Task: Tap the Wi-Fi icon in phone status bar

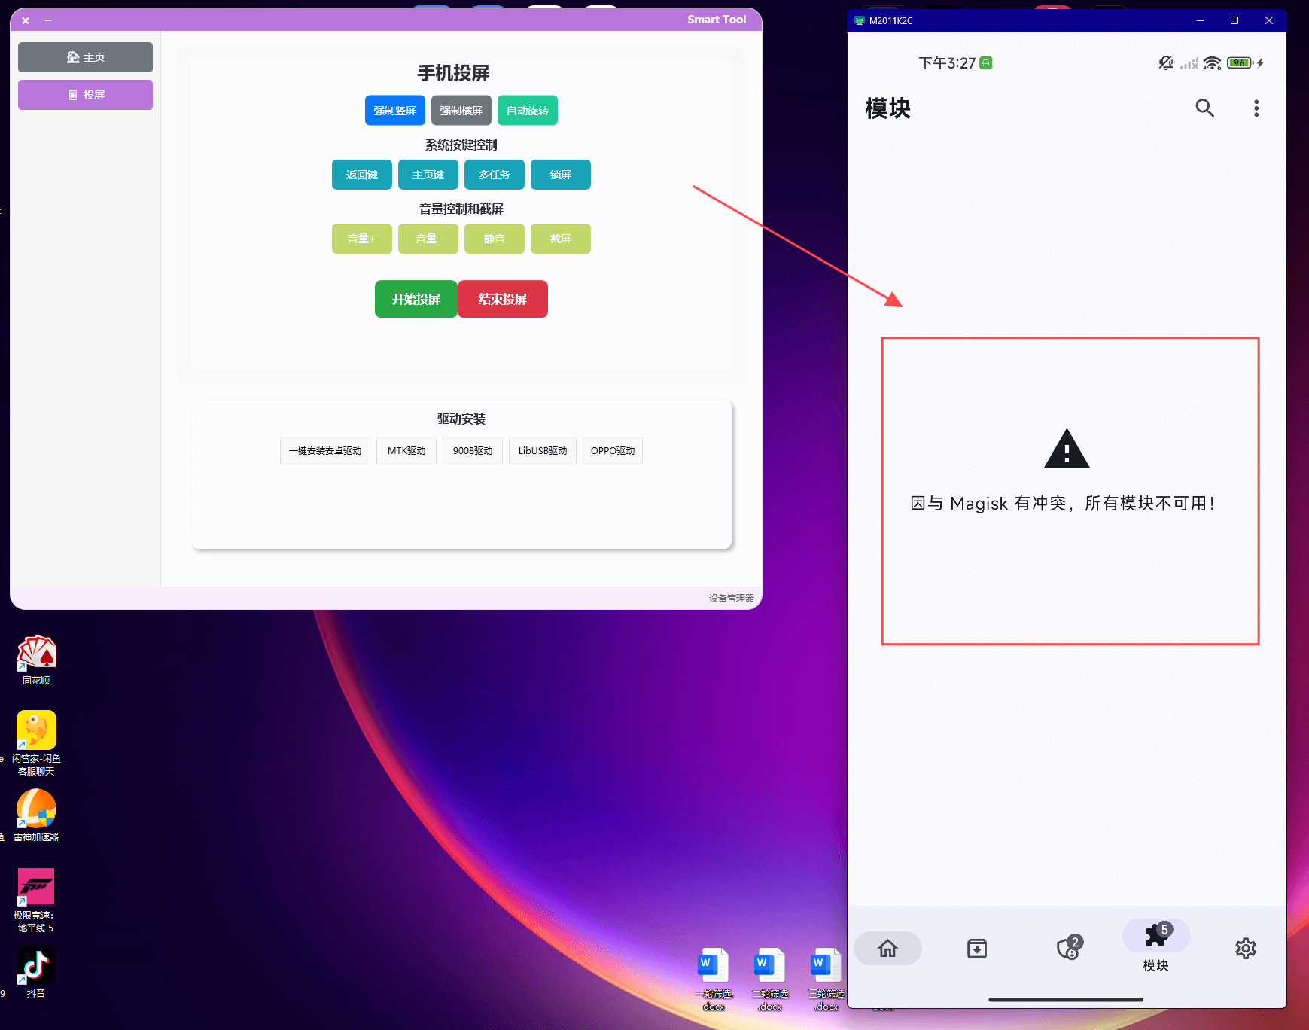Action: point(1212,62)
